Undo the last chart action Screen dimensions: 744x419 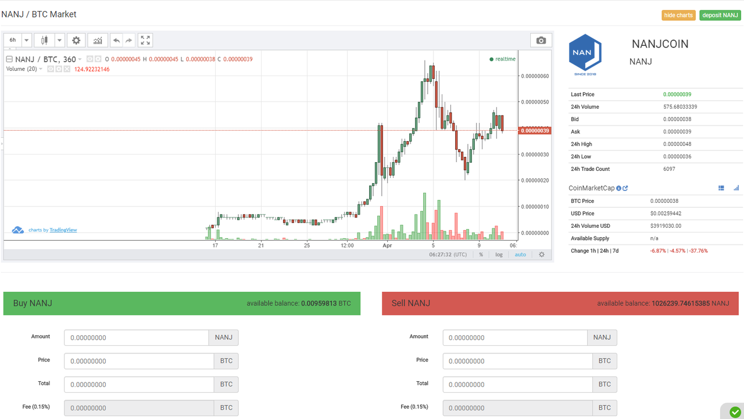[116, 40]
